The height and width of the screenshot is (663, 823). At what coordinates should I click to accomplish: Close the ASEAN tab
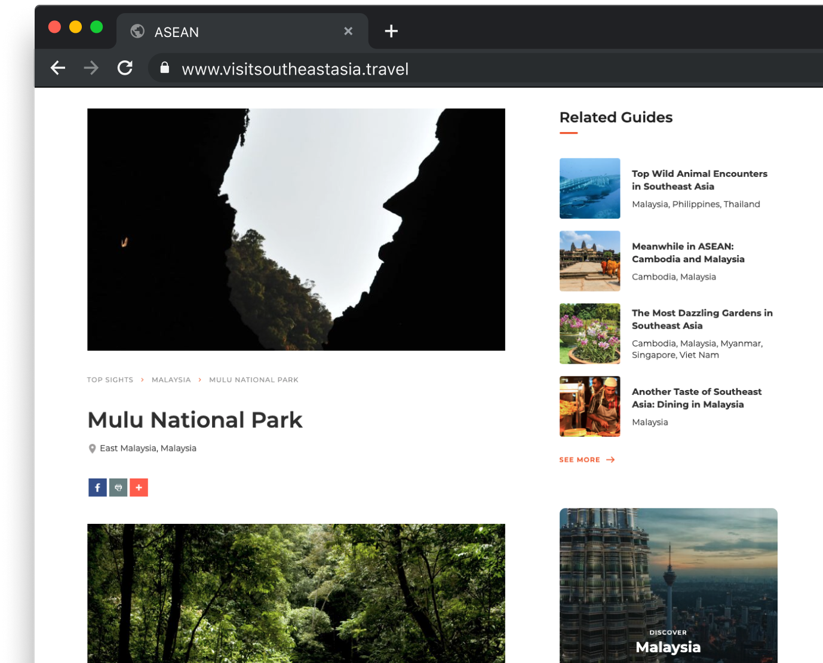(348, 31)
